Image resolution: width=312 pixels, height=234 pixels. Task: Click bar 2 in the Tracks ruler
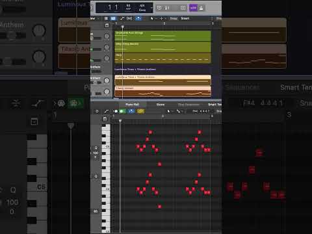(x=164, y=23)
